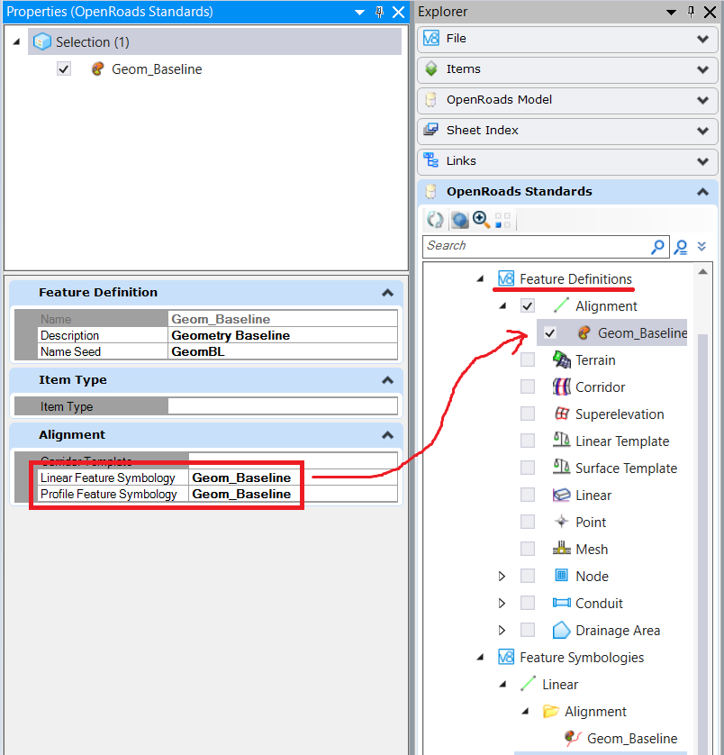Click the Linear feature definition icon
This screenshot has width=724, height=755.
(x=561, y=495)
